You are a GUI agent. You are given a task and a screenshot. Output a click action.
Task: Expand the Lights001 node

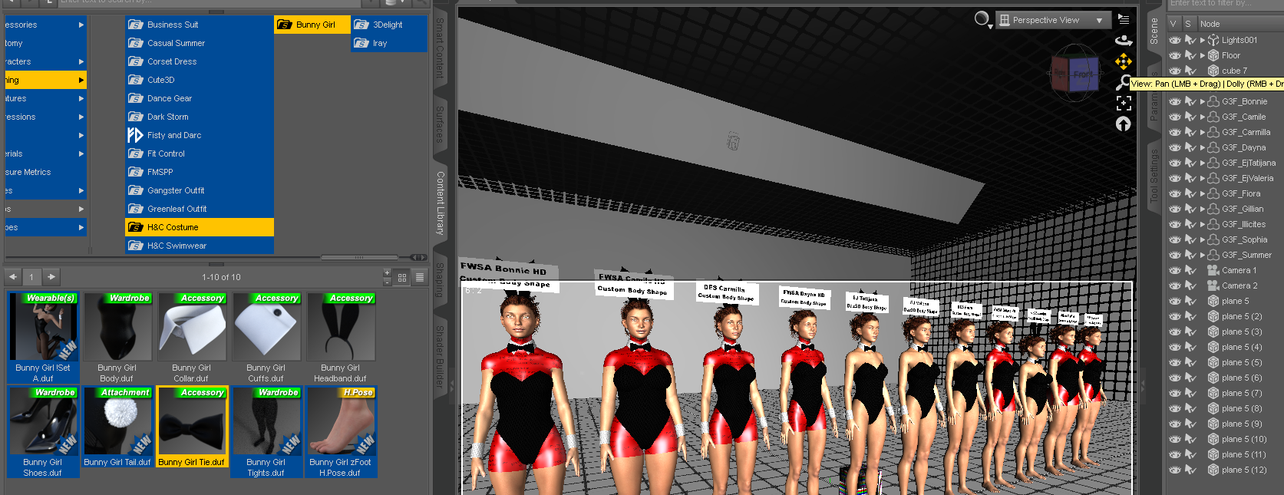click(1203, 40)
